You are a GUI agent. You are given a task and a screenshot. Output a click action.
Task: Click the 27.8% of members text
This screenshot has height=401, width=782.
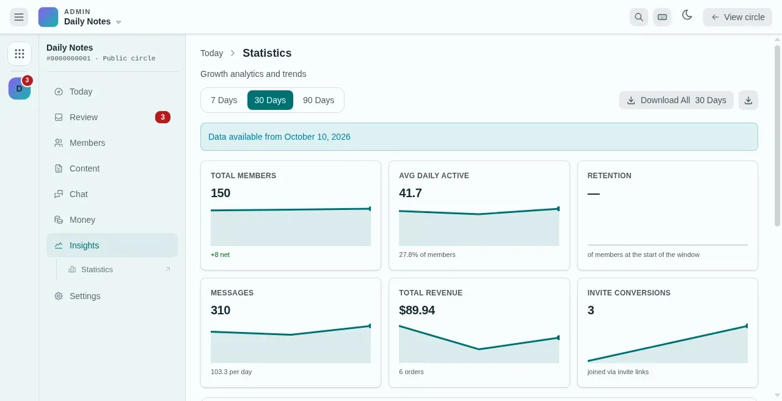[x=427, y=255]
